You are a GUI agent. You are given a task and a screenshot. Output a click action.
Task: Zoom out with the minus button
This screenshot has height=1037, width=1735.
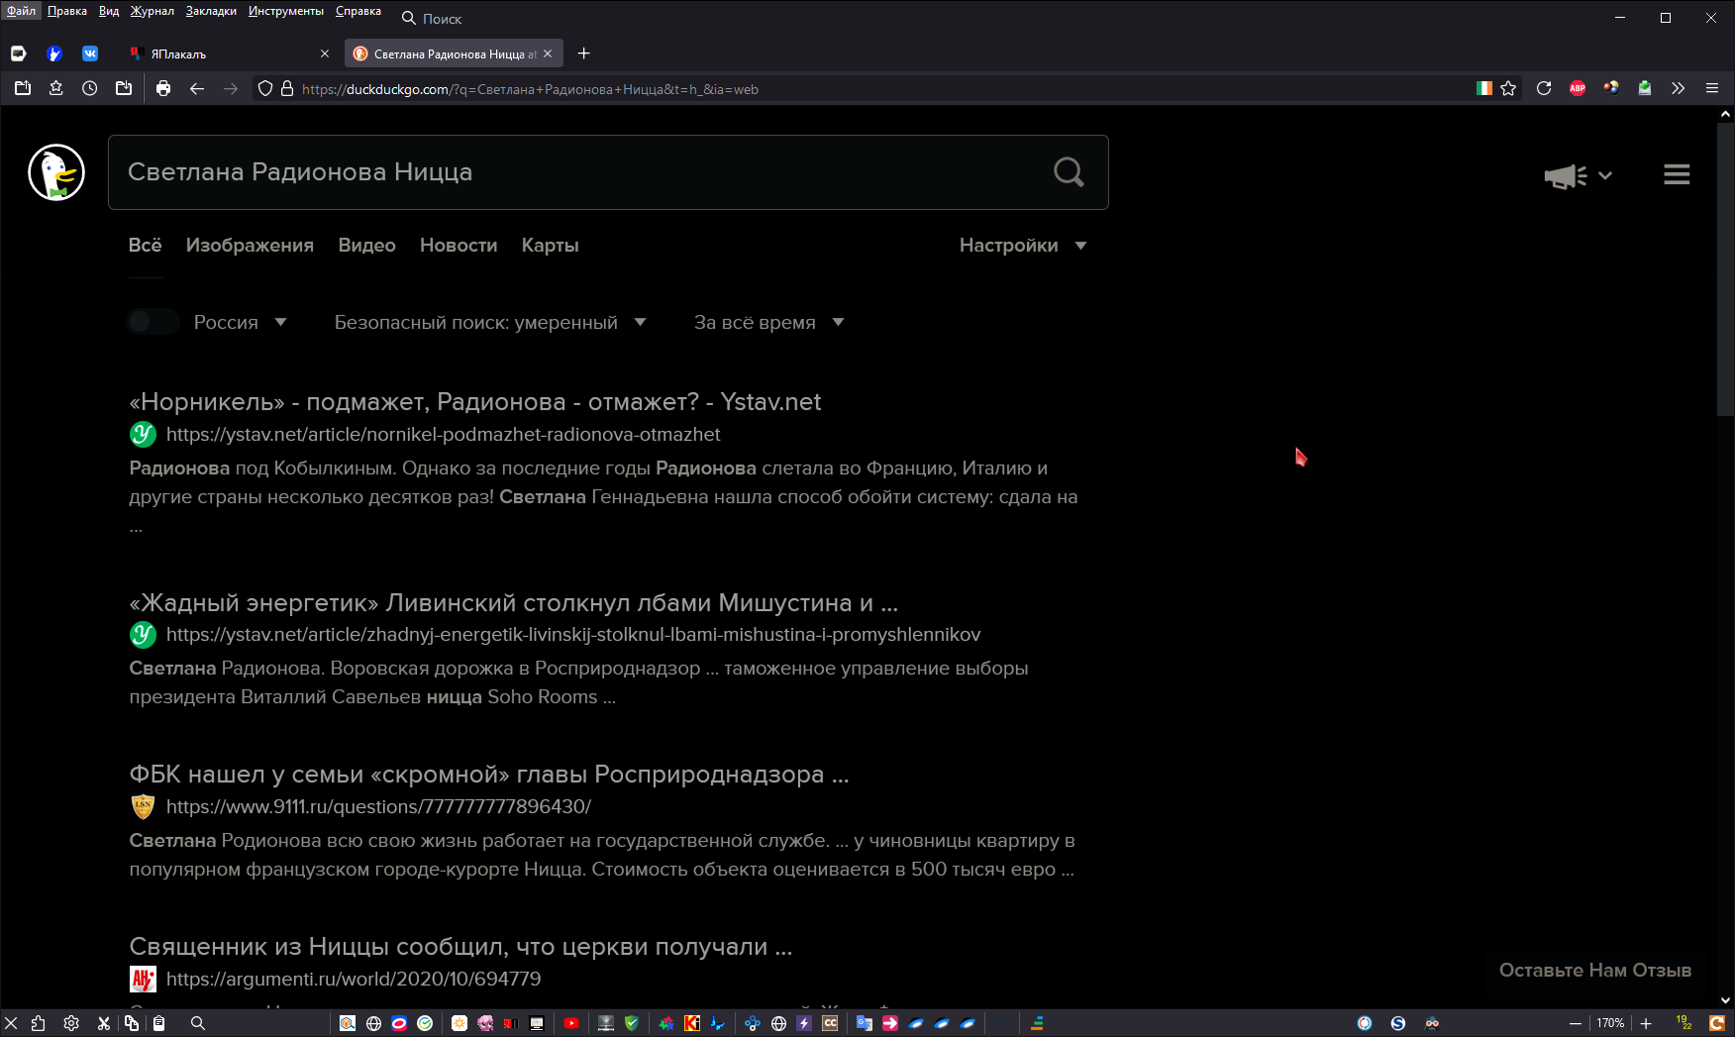1575,1023
